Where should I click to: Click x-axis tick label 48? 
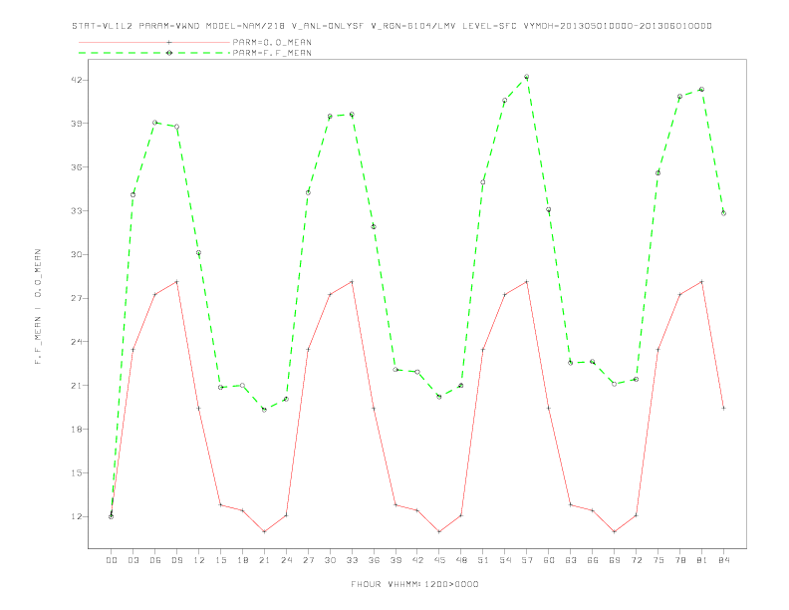click(x=461, y=560)
